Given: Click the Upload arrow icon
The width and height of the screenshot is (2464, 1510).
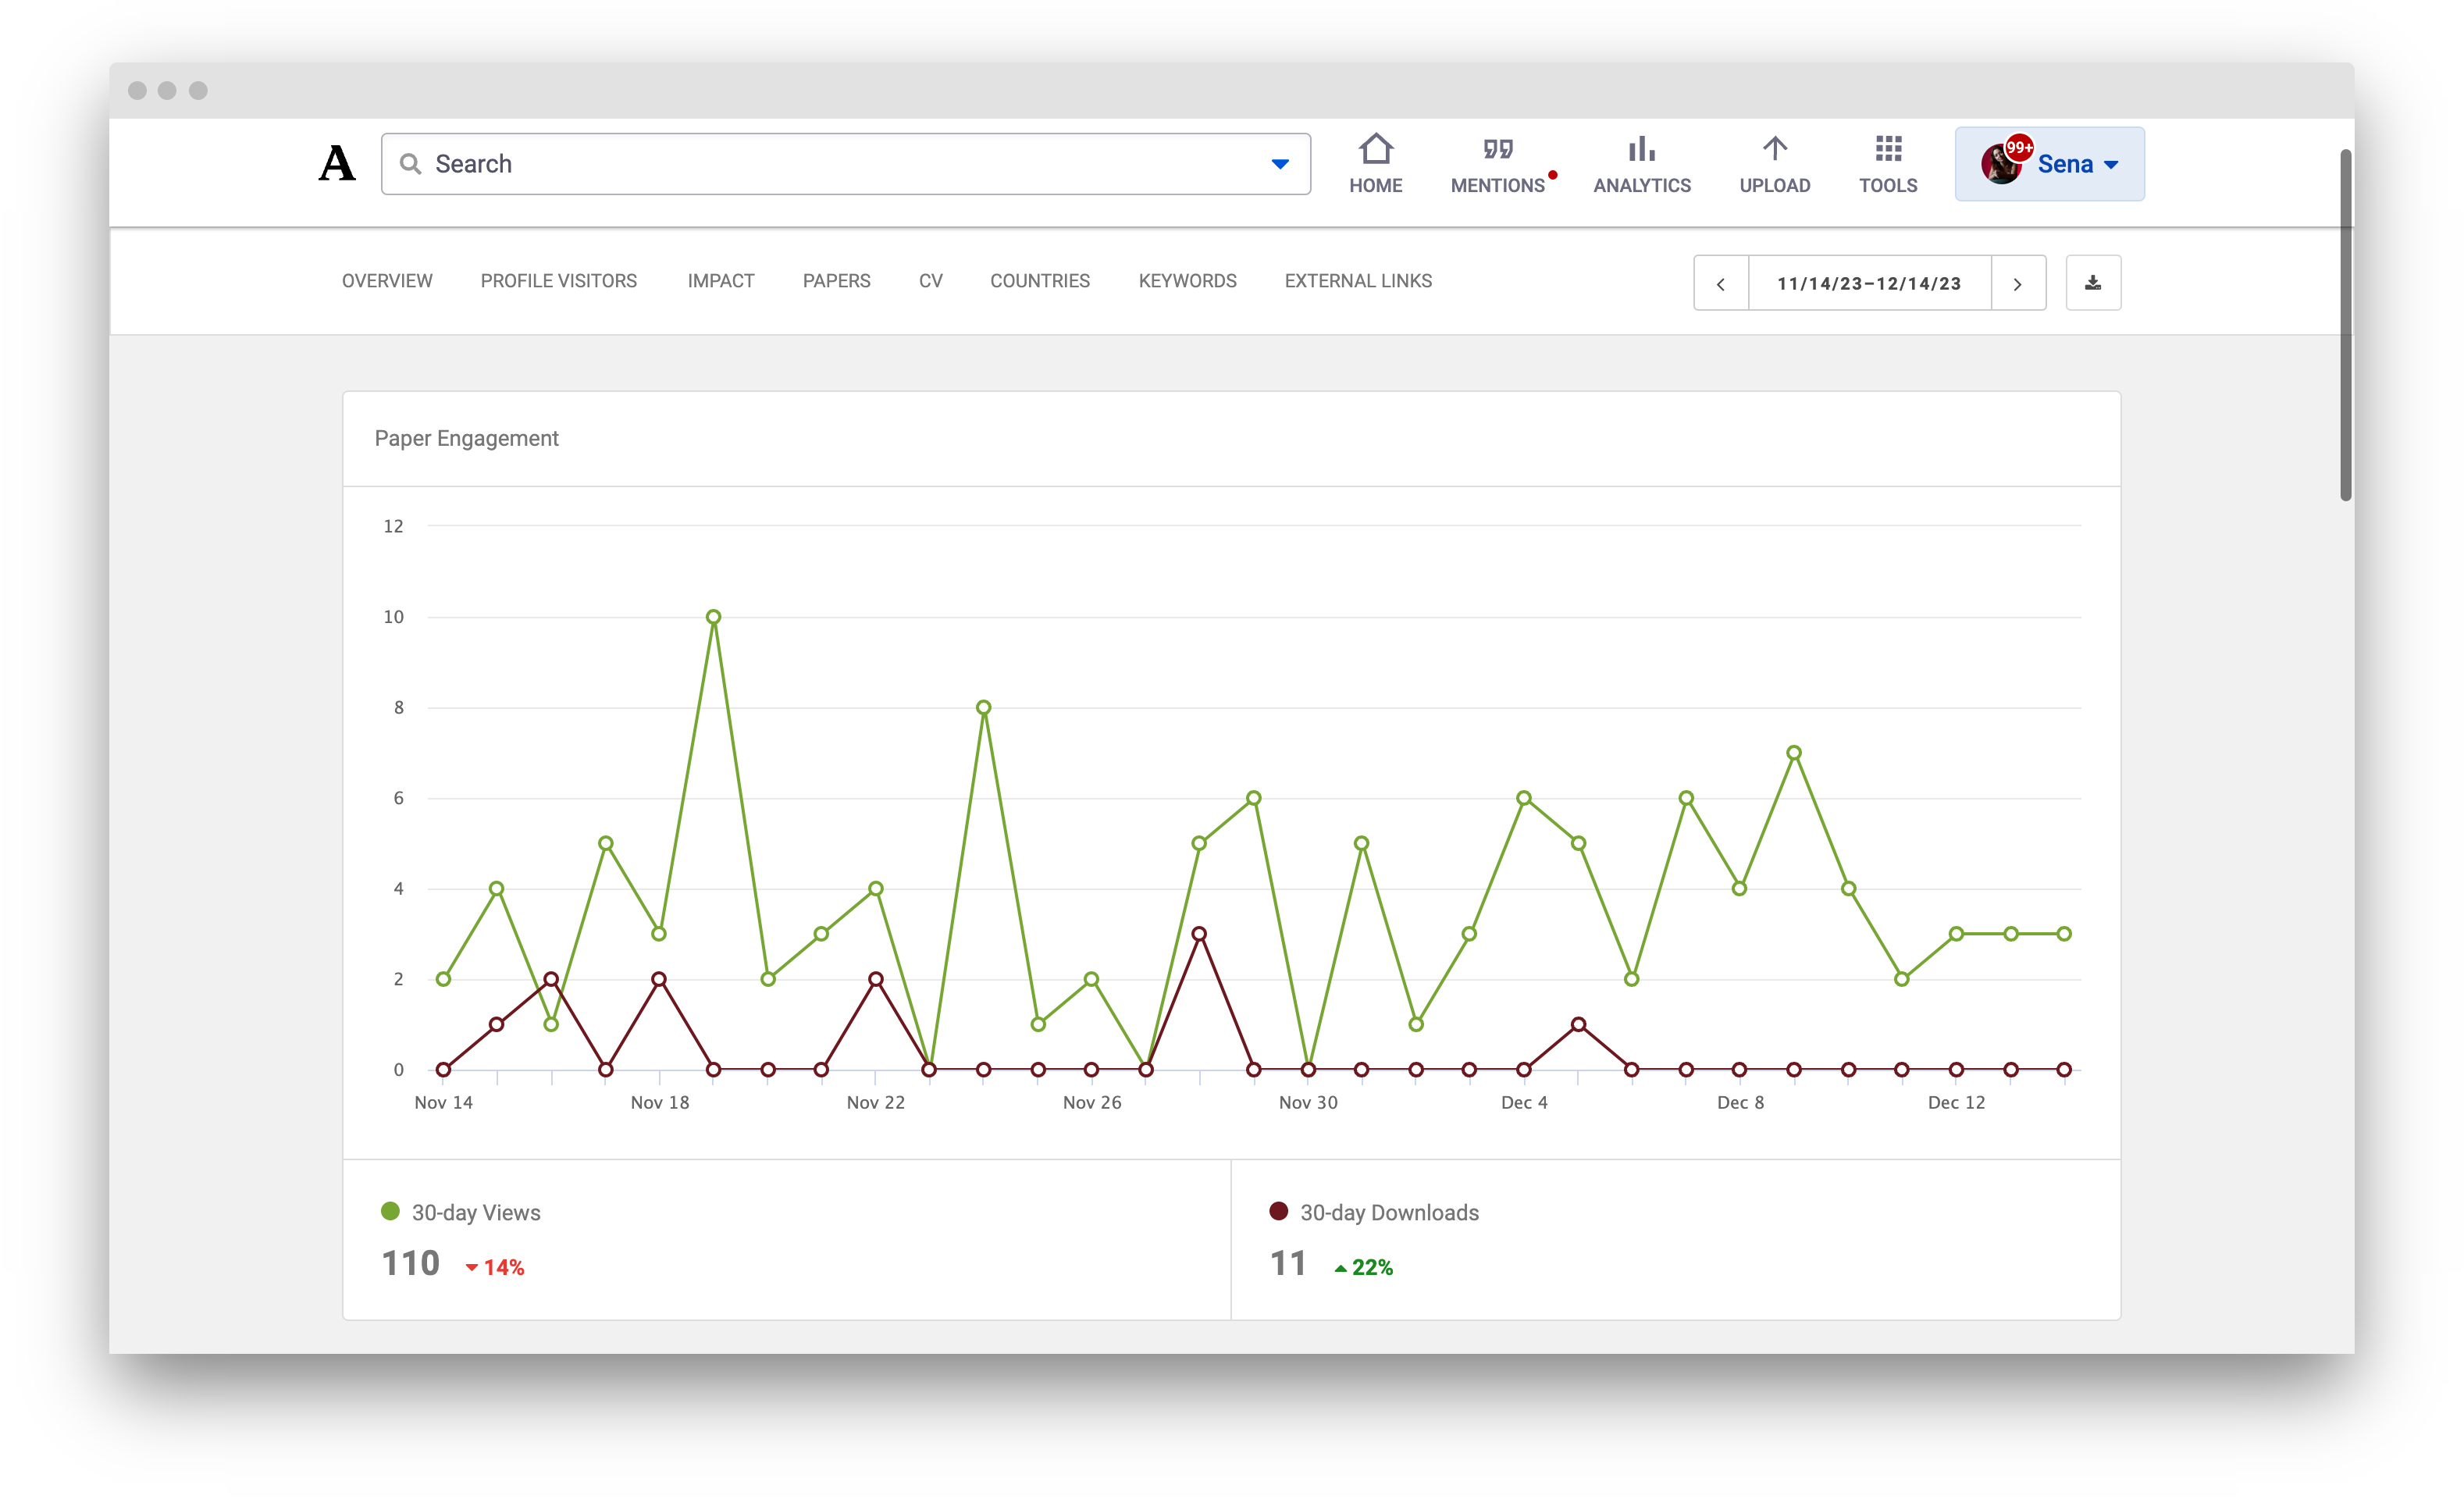Looking at the screenshot, I should [x=1774, y=149].
